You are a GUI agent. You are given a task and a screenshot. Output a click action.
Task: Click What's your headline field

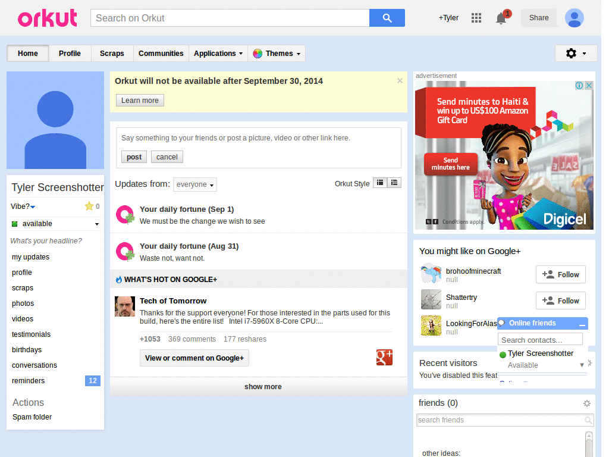pos(46,241)
